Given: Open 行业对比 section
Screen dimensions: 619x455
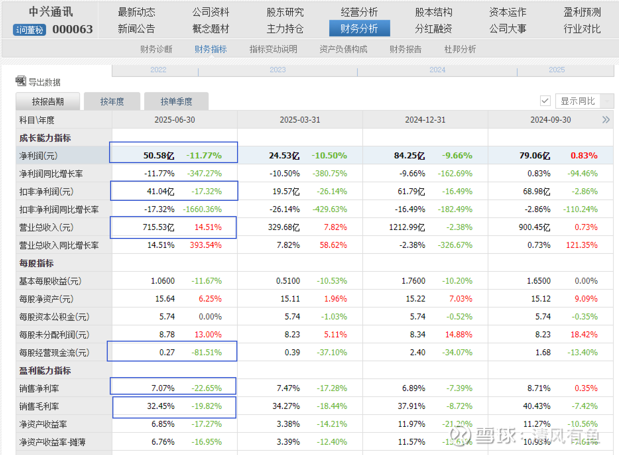Looking at the screenshot, I should 582,29.
